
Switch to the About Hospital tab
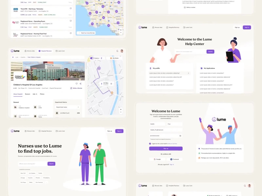[18, 94]
